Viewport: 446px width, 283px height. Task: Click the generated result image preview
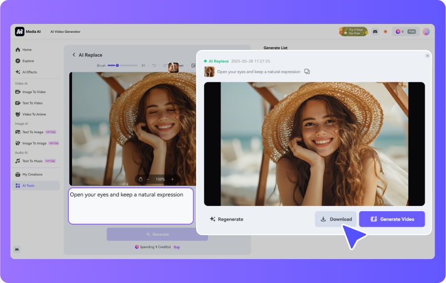(315, 144)
